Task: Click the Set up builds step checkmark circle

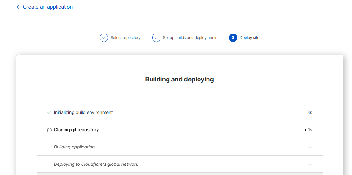Action: tap(156, 38)
